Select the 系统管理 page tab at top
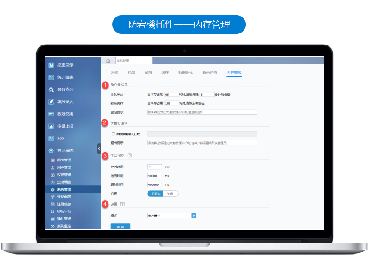Screen dimensions: 369x256 coord(134,61)
